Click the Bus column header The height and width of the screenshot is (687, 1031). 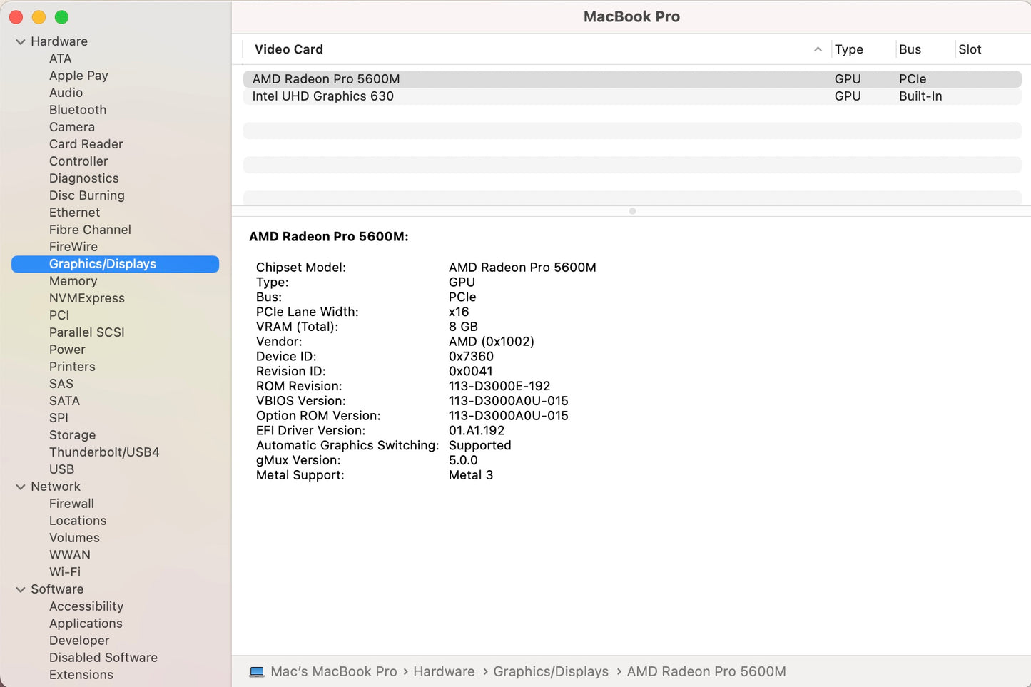pyautogui.click(x=910, y=49)
